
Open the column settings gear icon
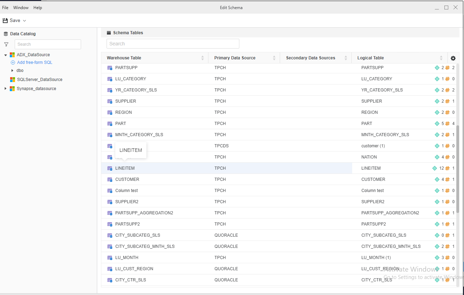point(453,58)
